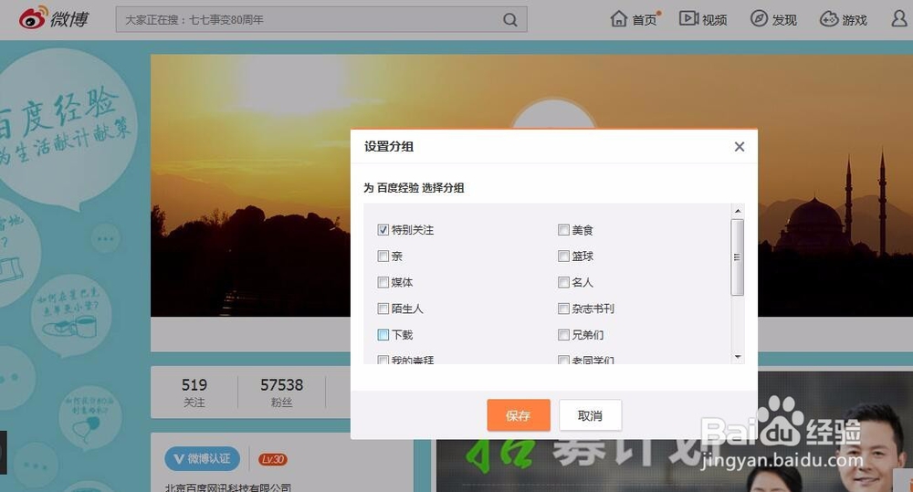This screenshot has width=913, height=492.
Task: Click the 视频 text in navigation
Action: click(x=715, y=20)
